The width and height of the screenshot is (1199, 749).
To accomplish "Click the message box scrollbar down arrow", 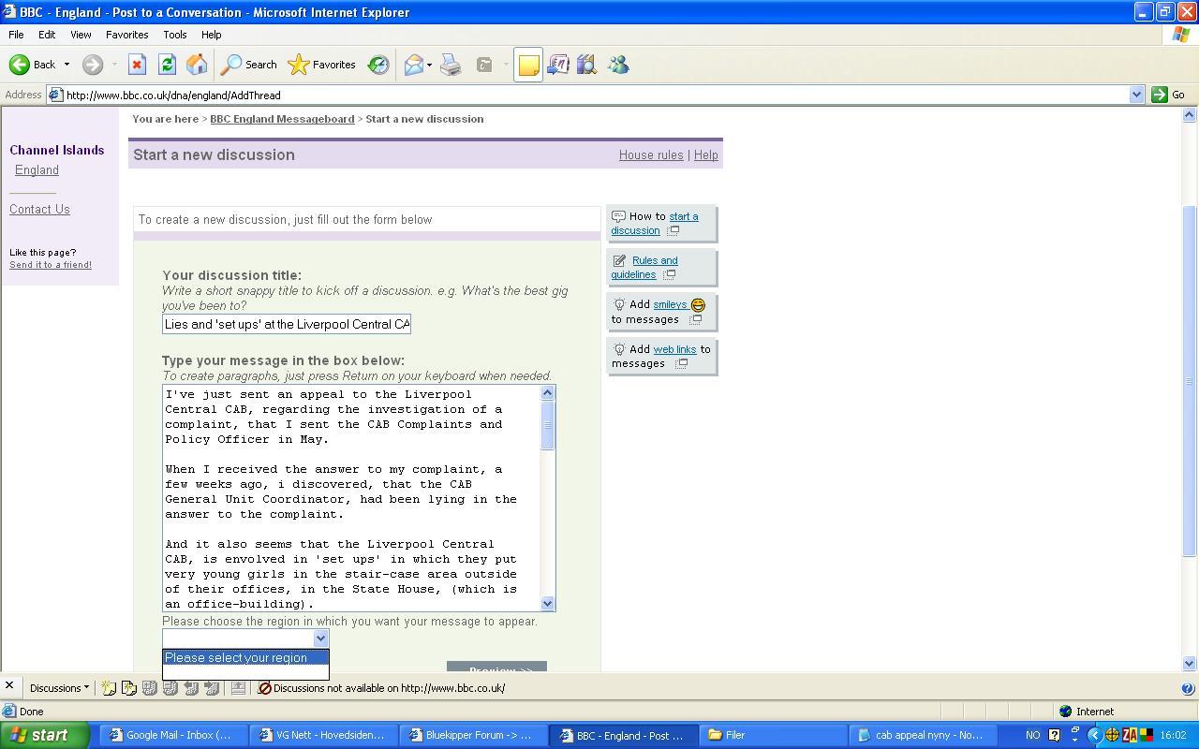I will (x=548, y=604).
